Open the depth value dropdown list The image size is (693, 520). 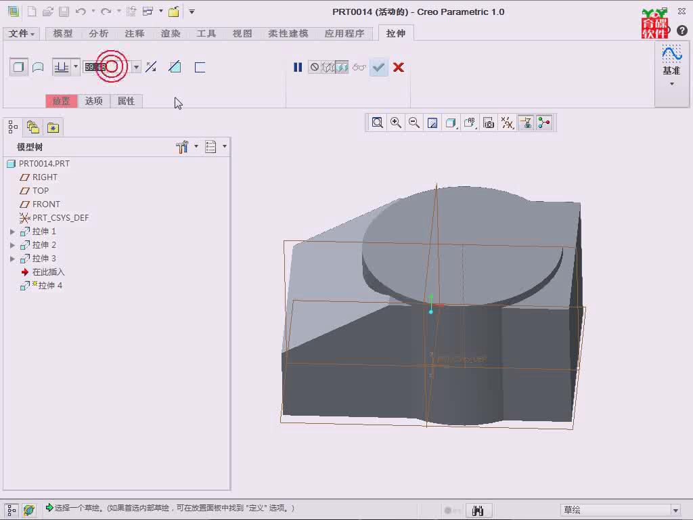tap(136, 67)
